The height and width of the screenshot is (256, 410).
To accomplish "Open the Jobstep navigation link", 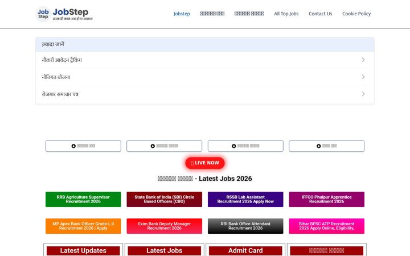I will click(x=182, y=14).
